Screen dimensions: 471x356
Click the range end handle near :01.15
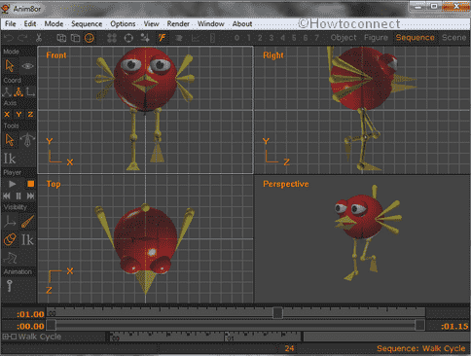(x=419, y=325)
